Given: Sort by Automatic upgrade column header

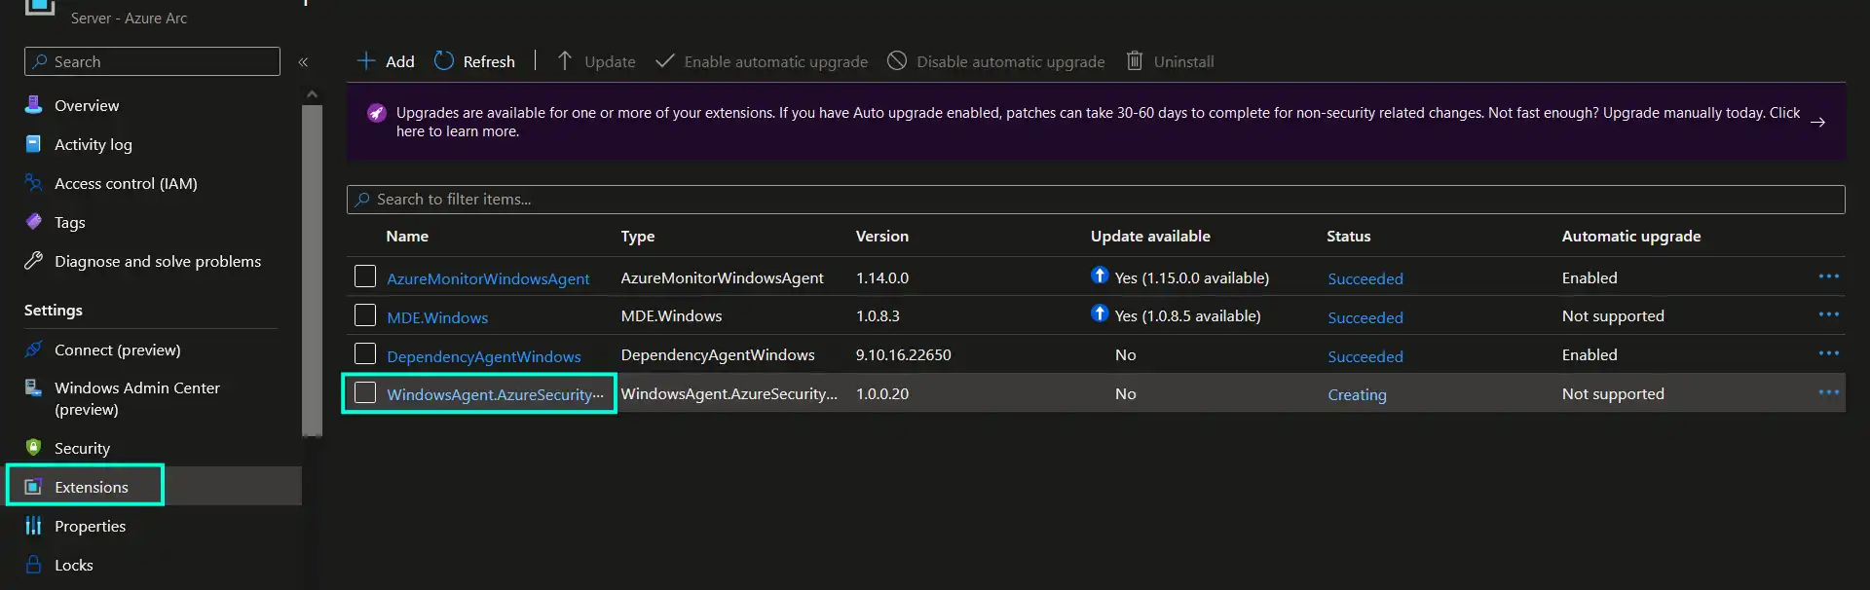Looking at the screenshot, I should [1631, 236].
